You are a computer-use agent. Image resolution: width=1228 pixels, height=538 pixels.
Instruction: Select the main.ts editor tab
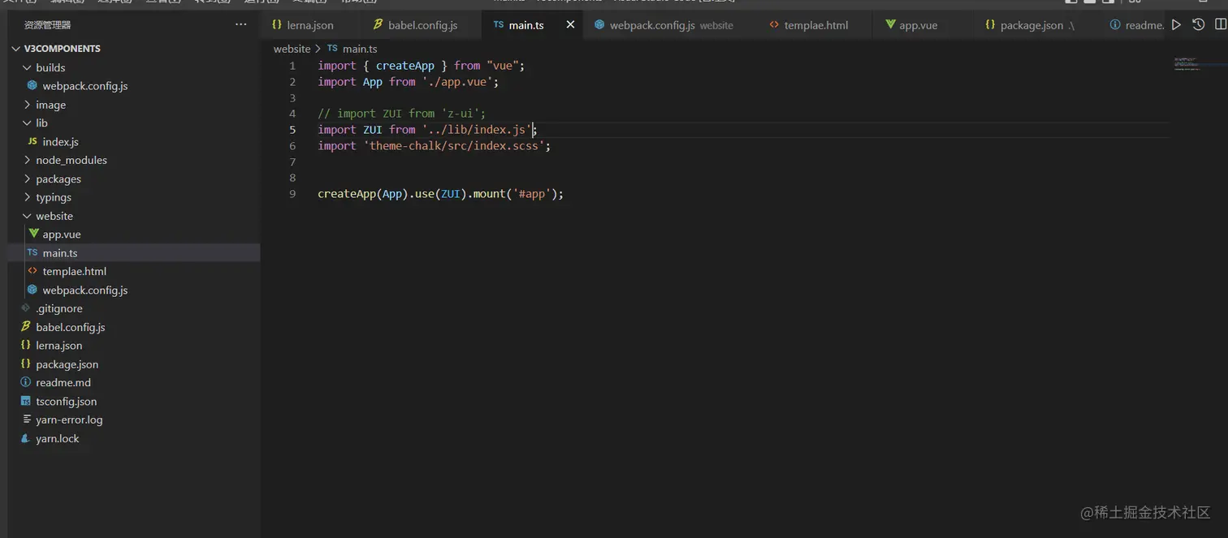tap(525, 25)
